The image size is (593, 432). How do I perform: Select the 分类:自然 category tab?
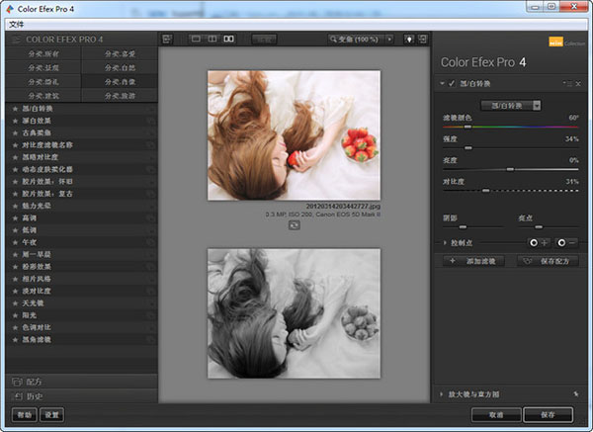[x=119, y=68]
